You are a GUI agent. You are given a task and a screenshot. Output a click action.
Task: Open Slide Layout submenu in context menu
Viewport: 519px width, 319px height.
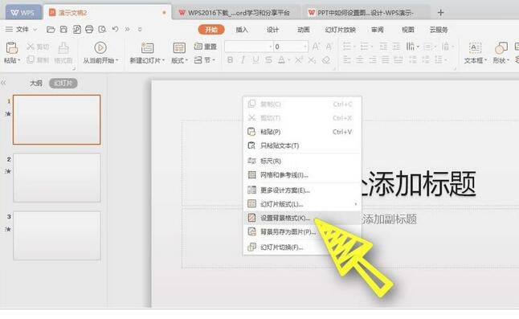click(302, 204)
